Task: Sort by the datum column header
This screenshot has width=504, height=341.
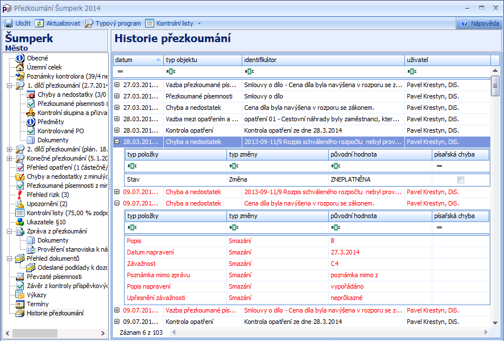Action: point(138,60)
